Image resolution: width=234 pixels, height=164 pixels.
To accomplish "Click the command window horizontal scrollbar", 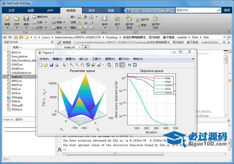I will click(x=115, y=154).
